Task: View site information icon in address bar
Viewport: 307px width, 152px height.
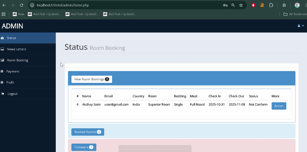Action: 32,5
